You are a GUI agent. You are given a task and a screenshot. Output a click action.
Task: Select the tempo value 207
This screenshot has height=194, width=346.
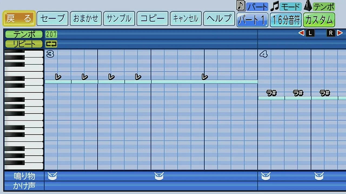point(51,34)
